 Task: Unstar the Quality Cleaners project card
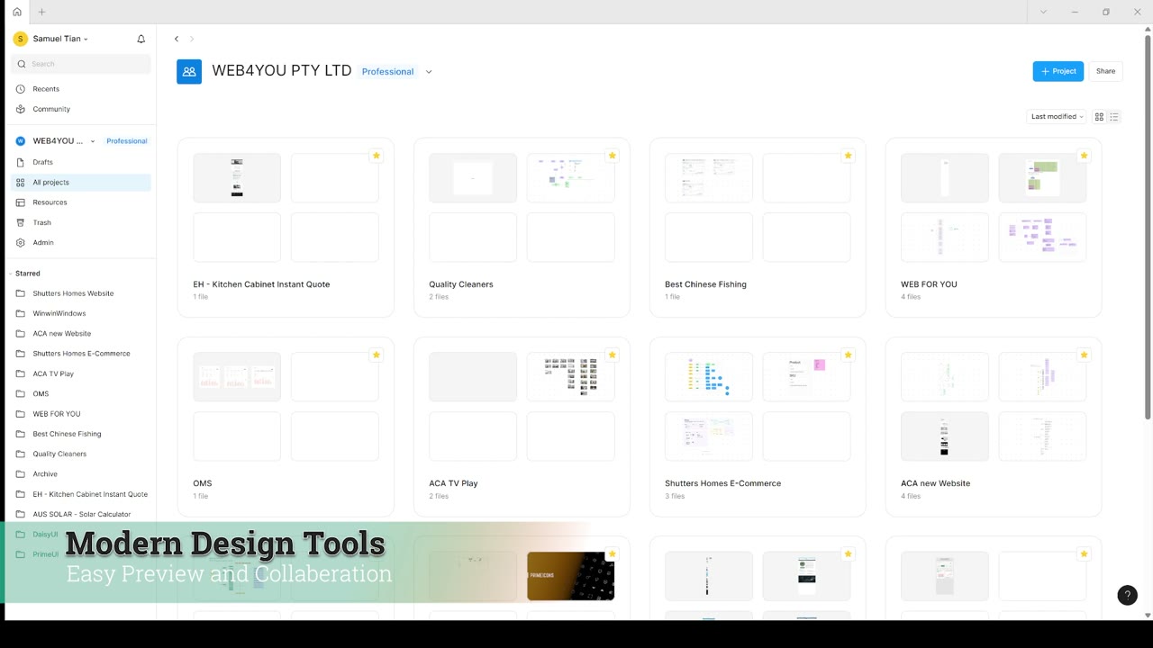click(613, 156)
